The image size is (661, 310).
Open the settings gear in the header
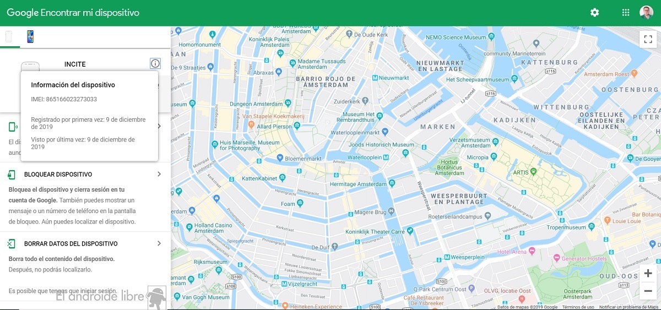tap(594, 12)
